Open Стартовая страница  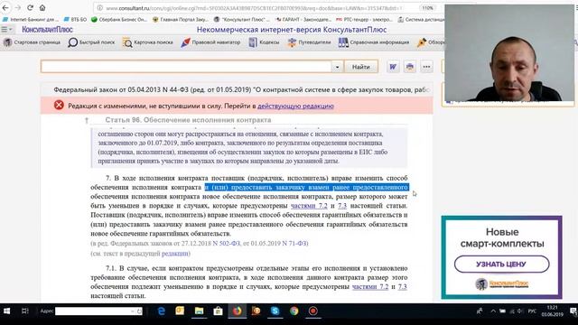[32, 42]
